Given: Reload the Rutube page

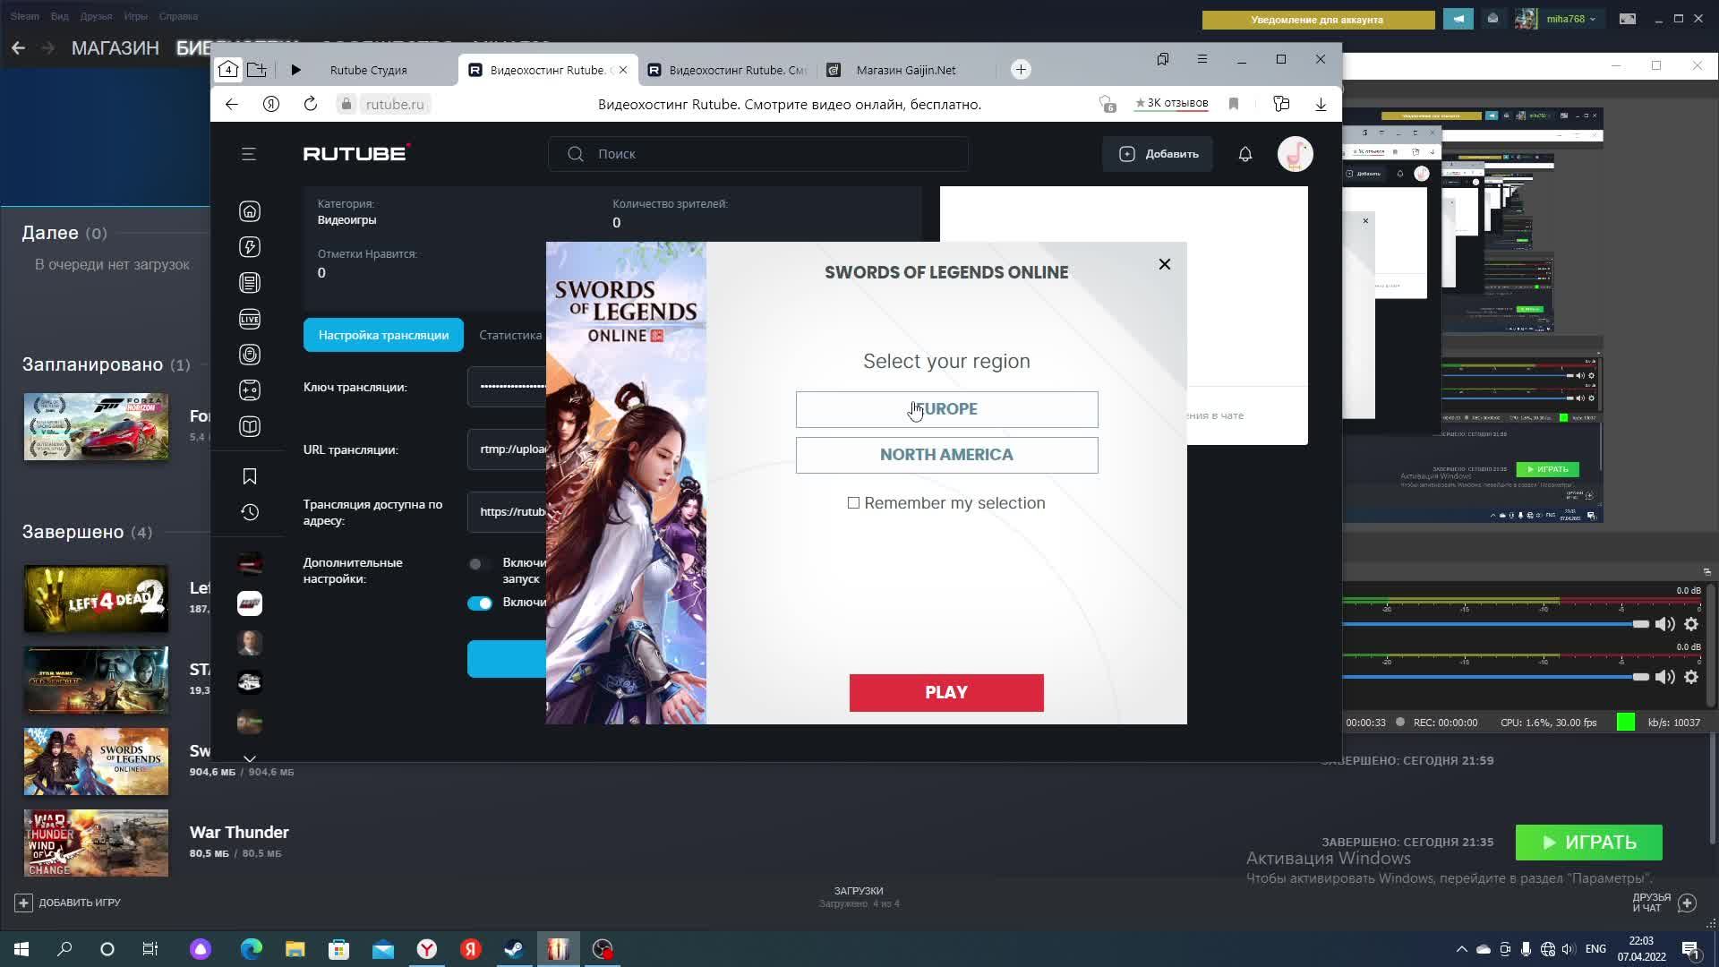Looking at the screenshot, I should (x=311, y=104).
